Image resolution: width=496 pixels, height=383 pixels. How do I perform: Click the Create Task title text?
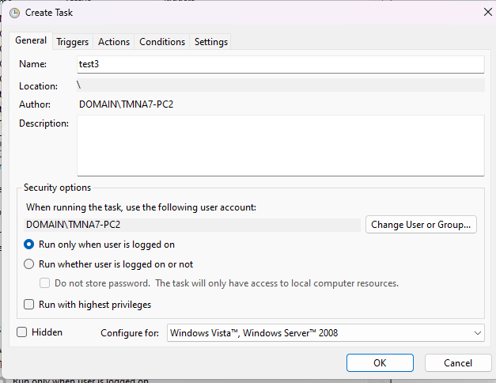[x=49, y=13]
